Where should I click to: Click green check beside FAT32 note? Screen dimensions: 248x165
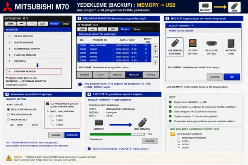point(170,111)
